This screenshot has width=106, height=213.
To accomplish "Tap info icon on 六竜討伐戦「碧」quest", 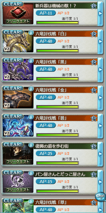I will (x=31, y=117).
